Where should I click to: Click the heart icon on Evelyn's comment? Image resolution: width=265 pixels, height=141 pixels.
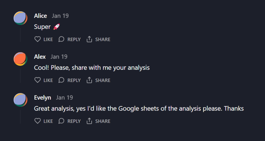tap(37, 121)
